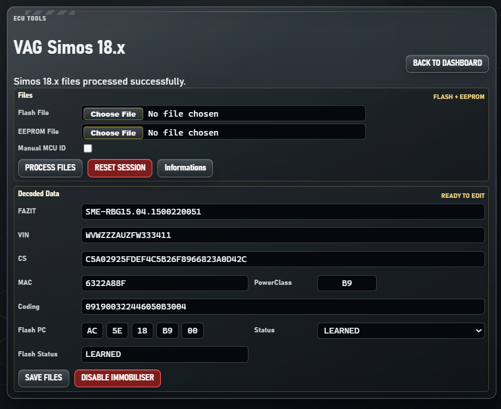Click Flash PC byte 5E
501x409 pixels.
tap(117, 331)
